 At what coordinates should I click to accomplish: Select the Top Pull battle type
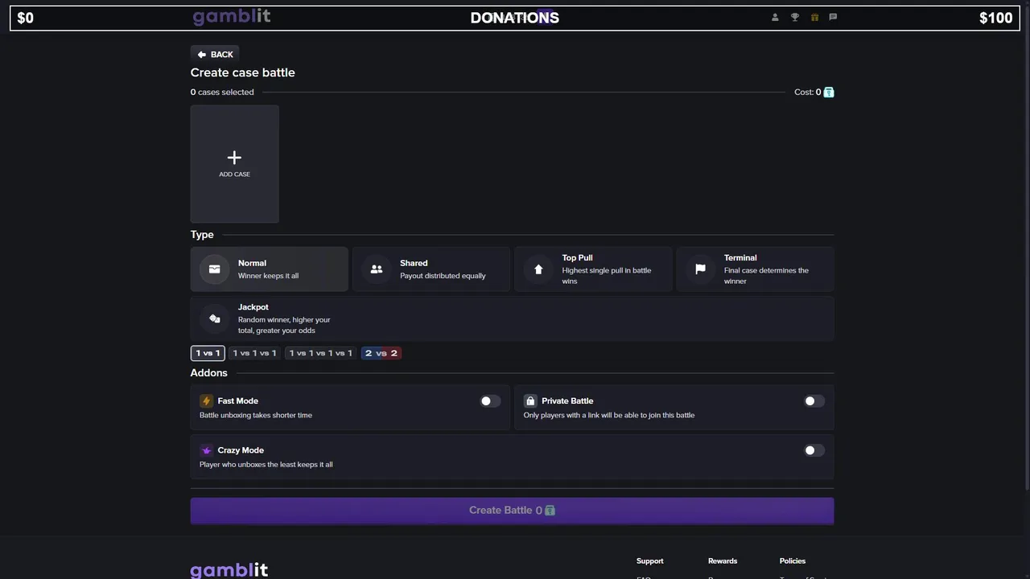(x=593, y=269)
